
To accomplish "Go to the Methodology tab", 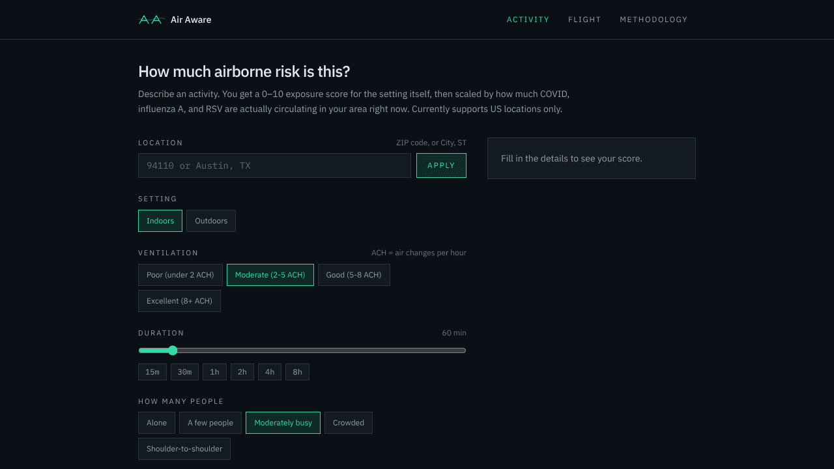I will (x=654, y=20).
